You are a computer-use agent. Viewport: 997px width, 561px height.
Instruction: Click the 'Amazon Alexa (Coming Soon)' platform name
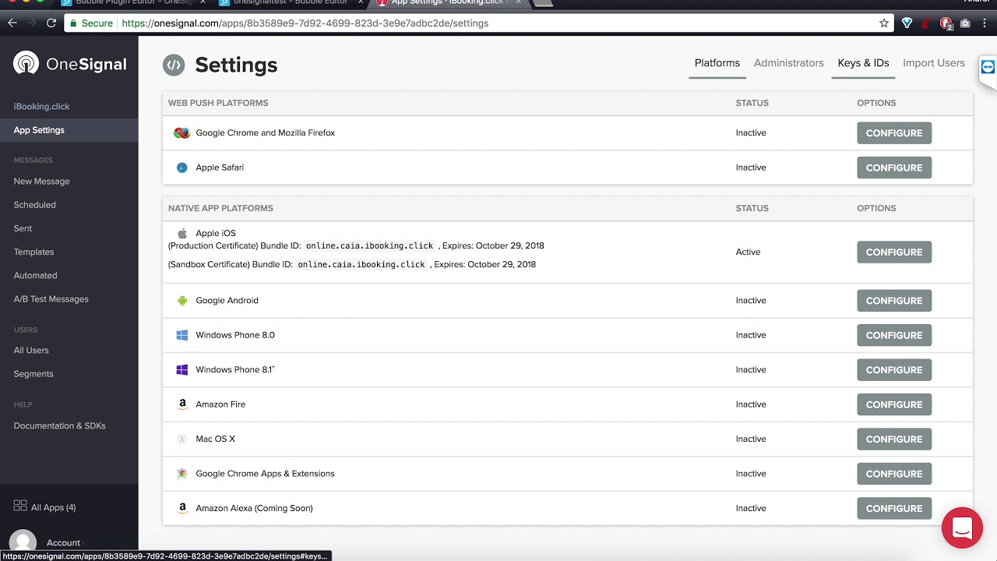[x=254, y=508]
